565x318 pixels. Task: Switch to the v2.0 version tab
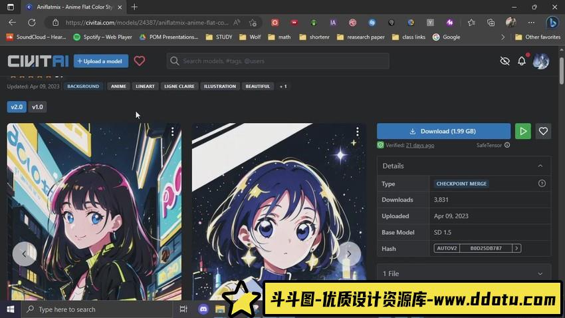[x=17, y=106]
